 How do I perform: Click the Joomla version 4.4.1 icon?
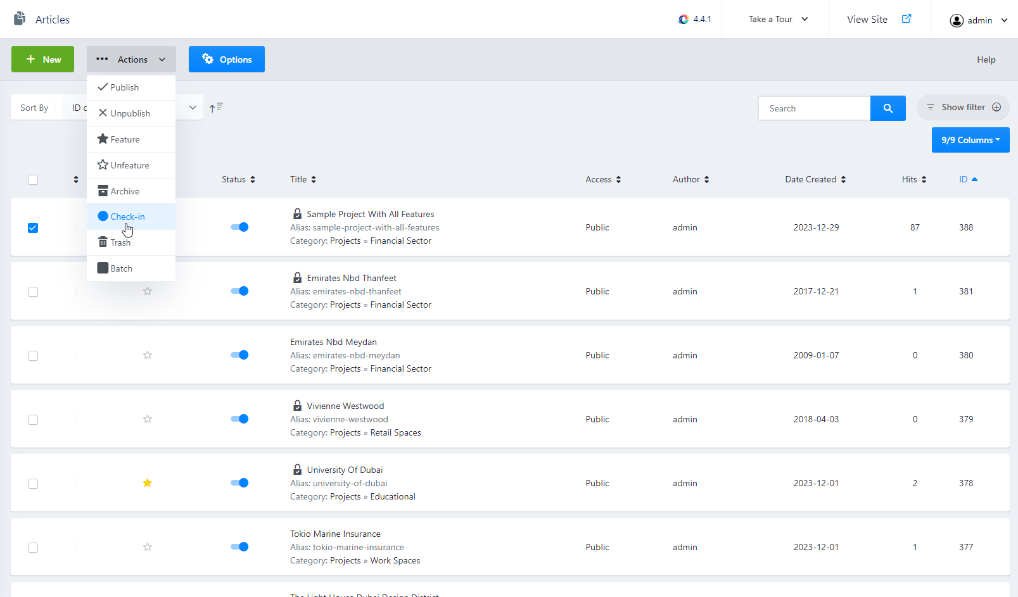pos(684,20)
